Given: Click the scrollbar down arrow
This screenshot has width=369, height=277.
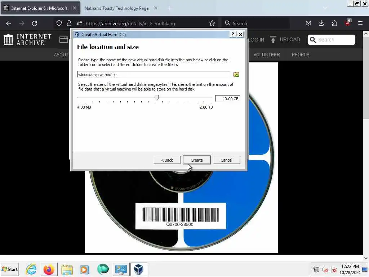Looking at the screenshot, I should tap(366, 258).
